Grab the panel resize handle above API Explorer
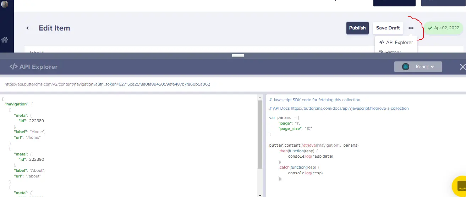Image resolution: width=466 pixels, height=197 pixels. coord(238,56)
